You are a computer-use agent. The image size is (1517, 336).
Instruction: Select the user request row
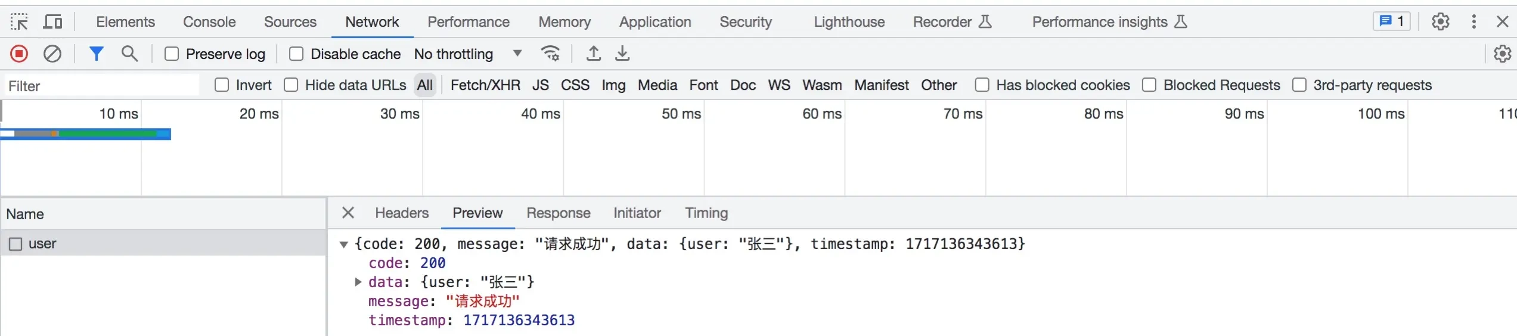(42, 244)
